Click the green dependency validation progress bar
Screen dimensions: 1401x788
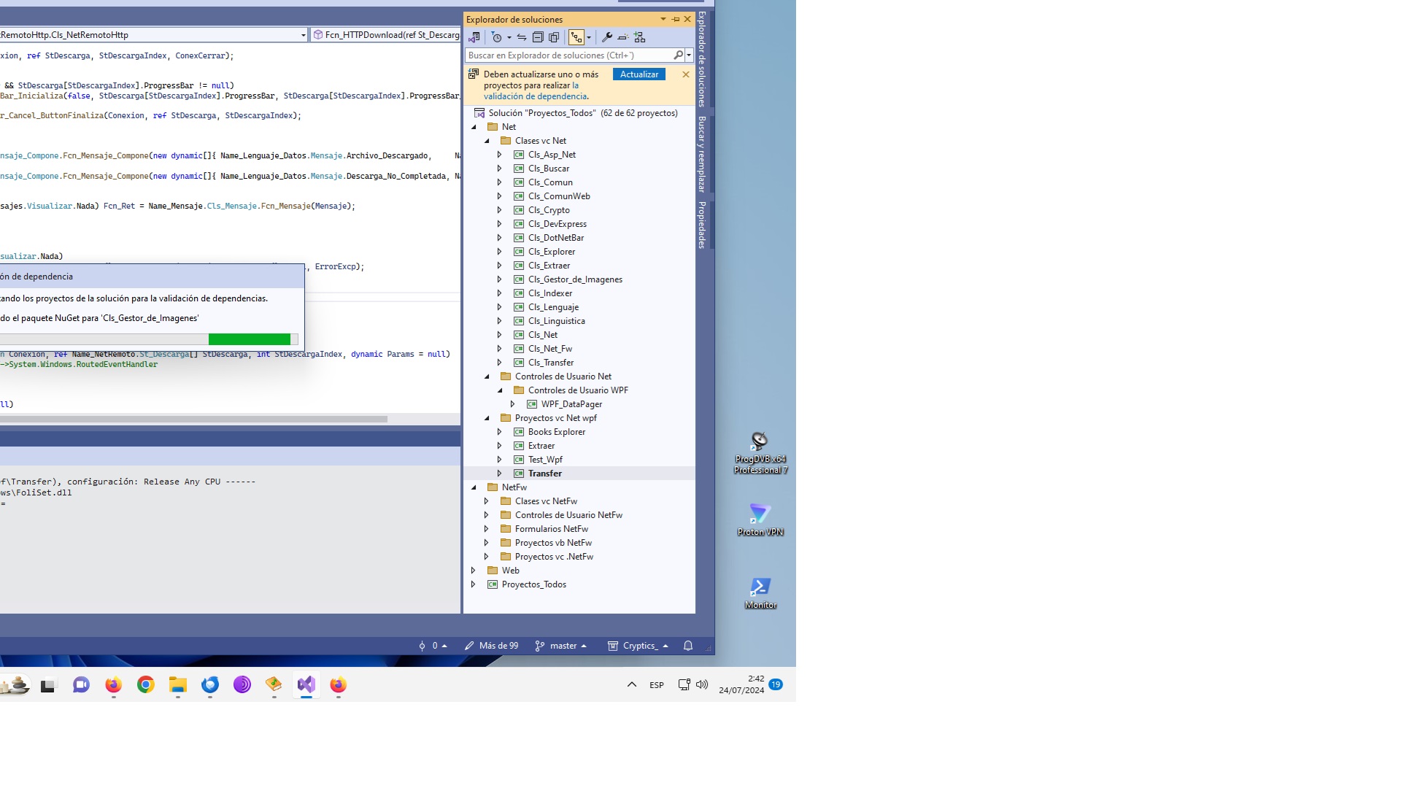pyautogui.click(x=249, y=339)
